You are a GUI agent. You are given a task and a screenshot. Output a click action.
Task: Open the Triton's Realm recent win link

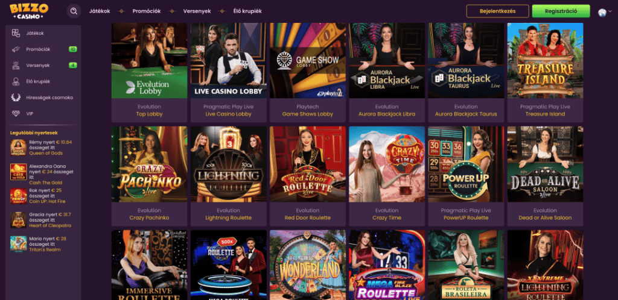[x=45, y=249]
